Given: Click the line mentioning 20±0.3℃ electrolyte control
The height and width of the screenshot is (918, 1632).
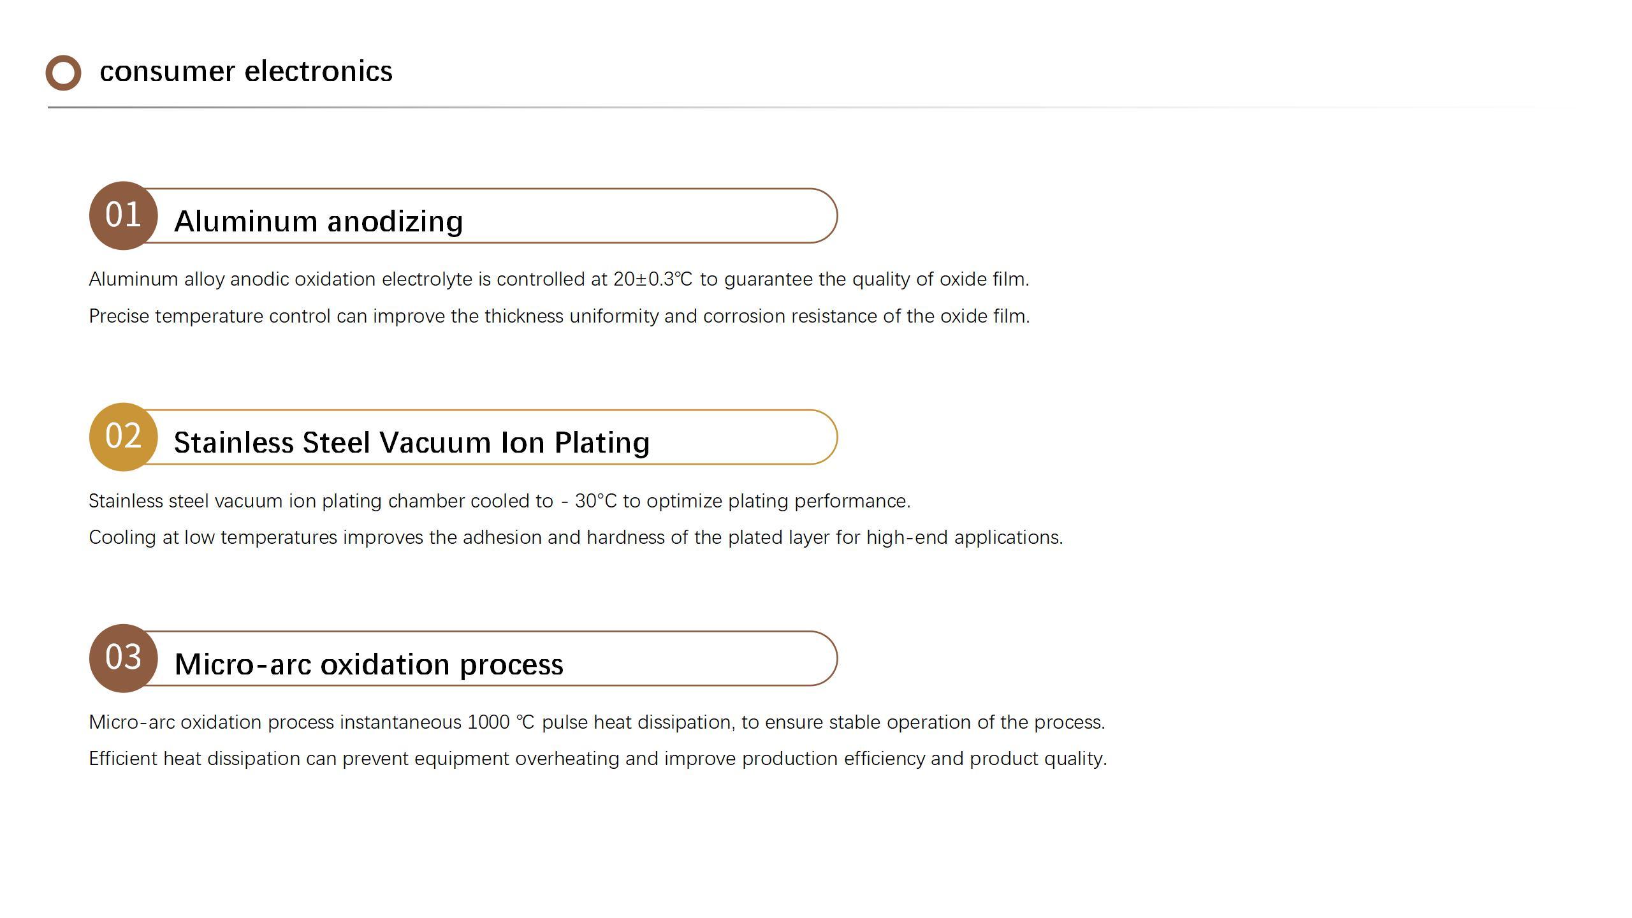Looking at the screenshot, I should click(559, 279).
